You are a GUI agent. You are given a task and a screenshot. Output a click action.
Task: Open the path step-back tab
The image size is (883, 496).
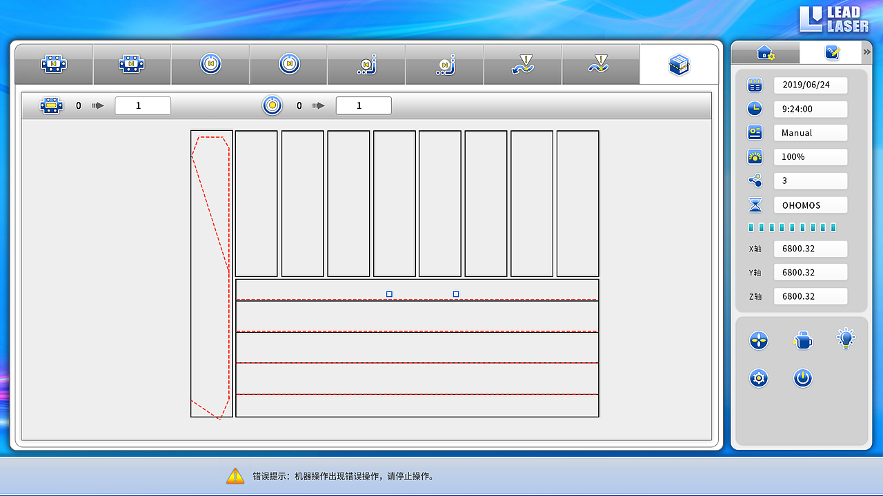point(366,64)
